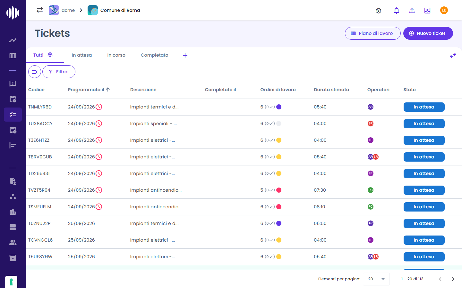Open Piano di lavoro
The image size is (462, 288).
(x=373, y=33)
